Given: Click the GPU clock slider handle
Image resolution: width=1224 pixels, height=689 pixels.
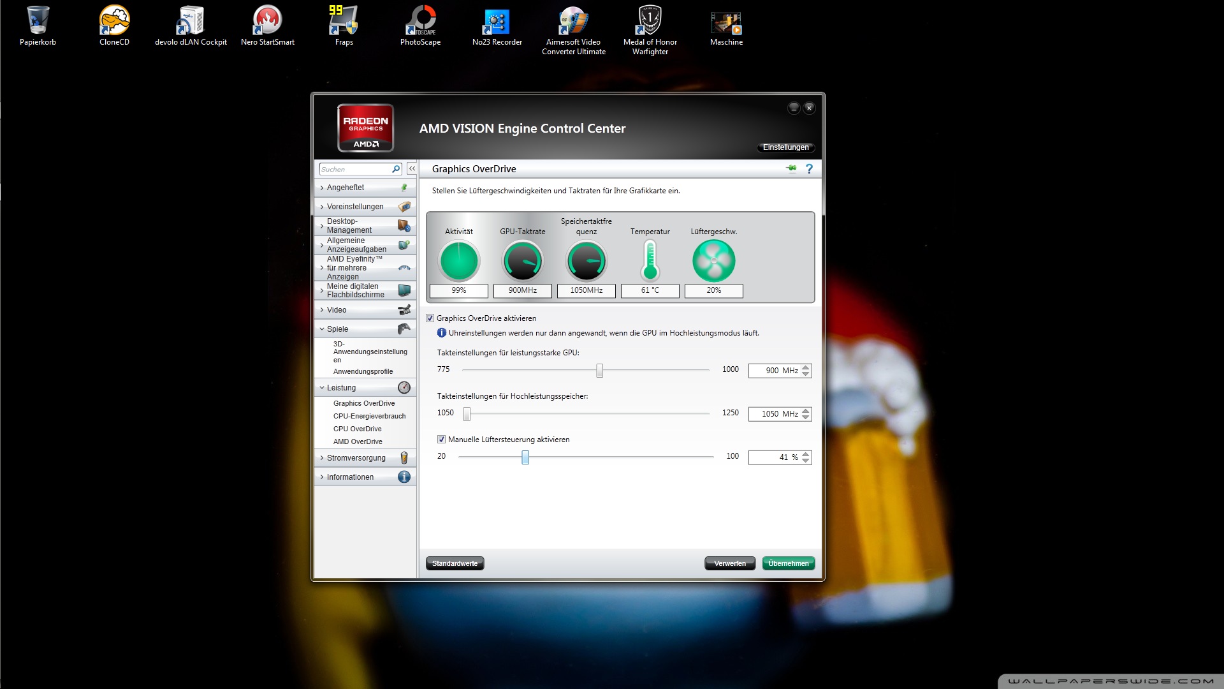Looking at the screenshot, I should point(599,371).
